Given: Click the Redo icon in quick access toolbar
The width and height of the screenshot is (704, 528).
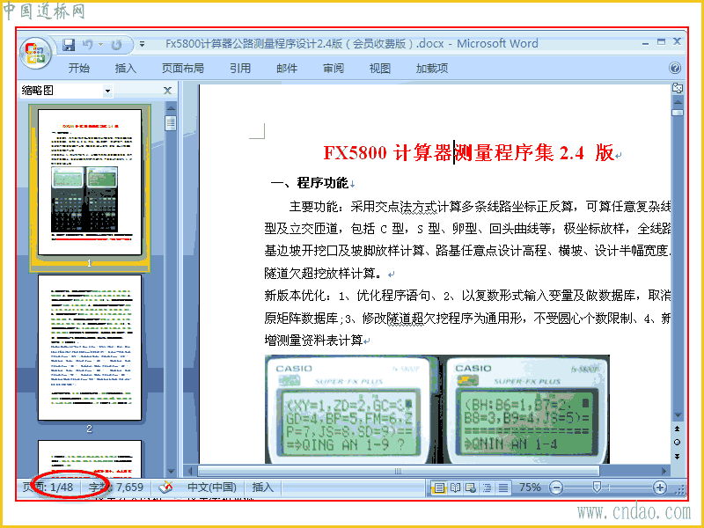Looking at the screenshot, I should 117,45.
